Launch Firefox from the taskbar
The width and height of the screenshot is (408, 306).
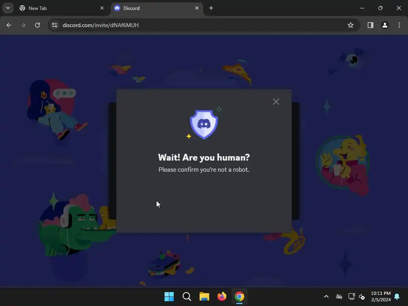(222, 296)
